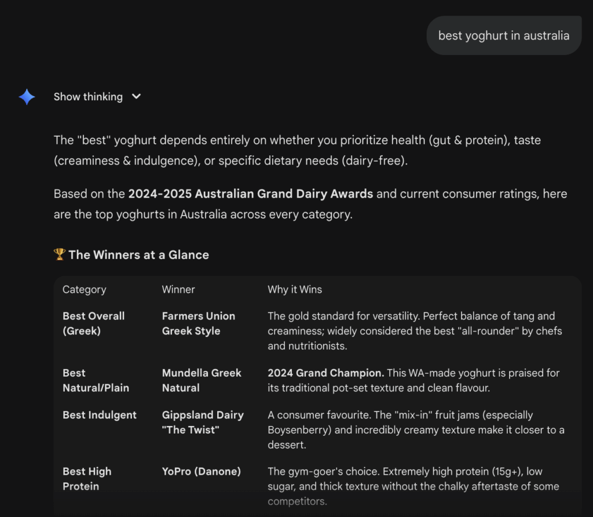Click the Farmers Union Greek Style winner cell
This screenshot has height=517, width=593.
(x=198, y=323)
